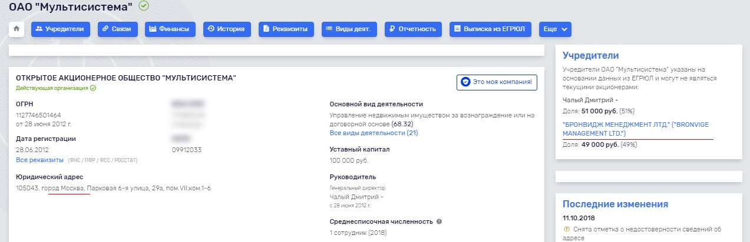
Task: Go to the Реквизиты tab
Action: click(286, 29)
